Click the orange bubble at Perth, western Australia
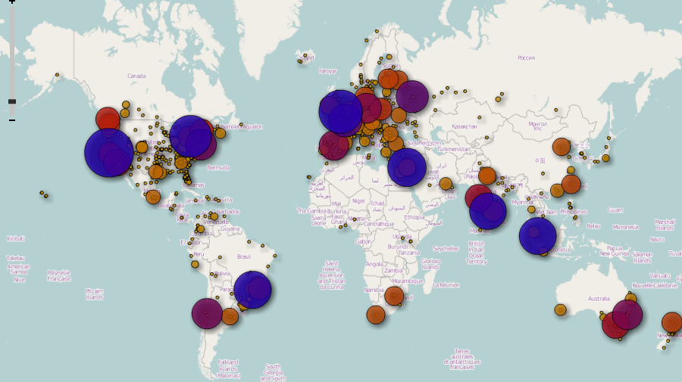Image resolution: width=682 pixels, height=382 pixels. 560,309
